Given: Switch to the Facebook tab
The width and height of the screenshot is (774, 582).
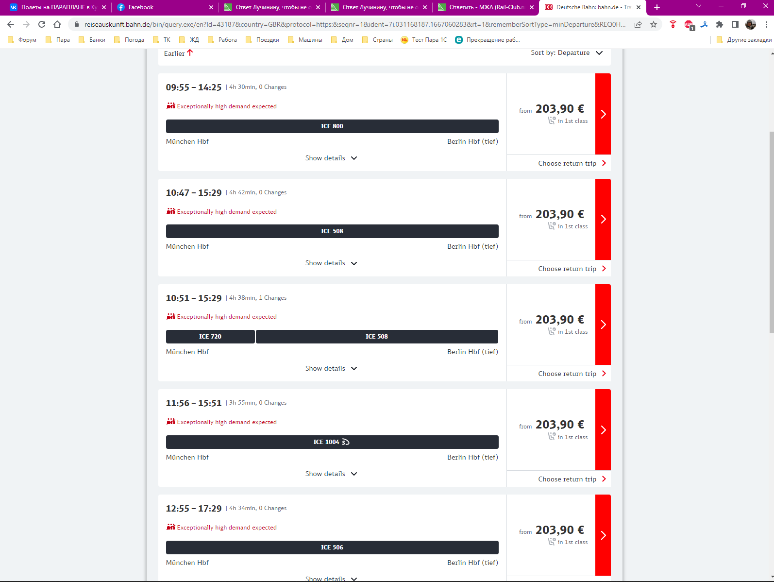Looking at the screenshot, I should click(164, 7).
